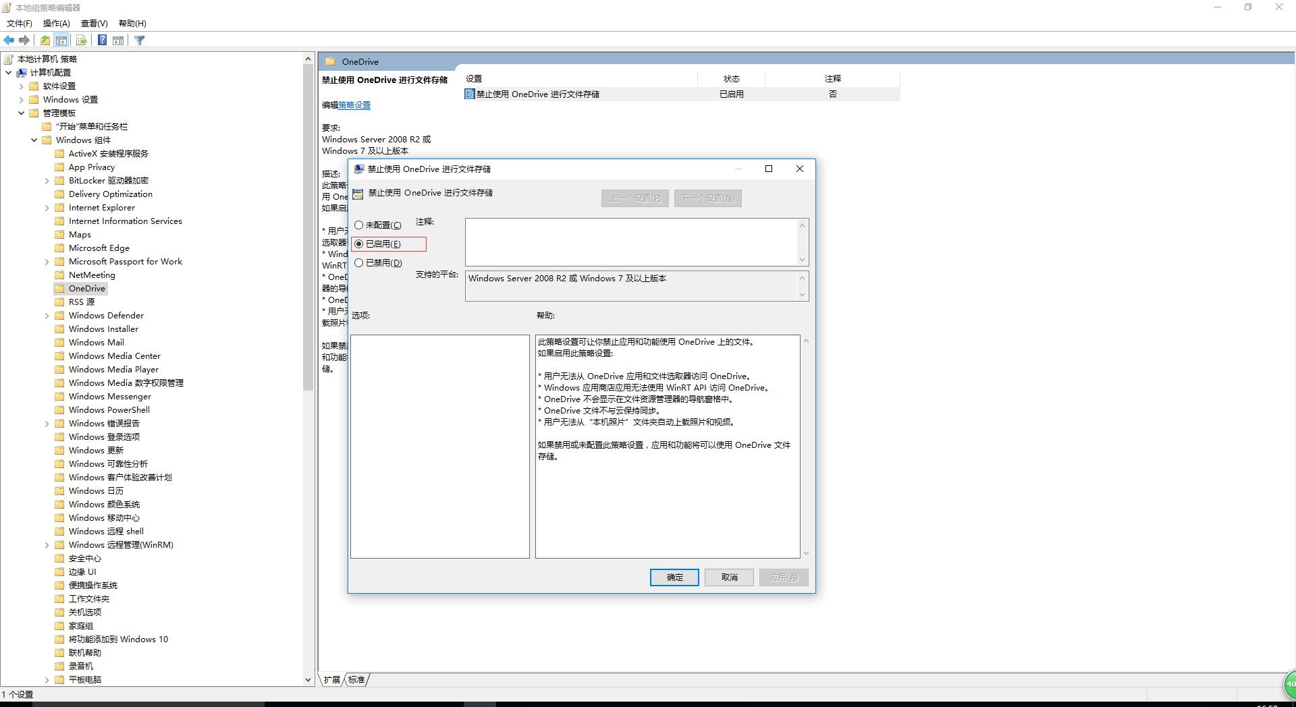The height and width of the screenshot is (707, 1296).
Task: Expand the Internet Explorer node
Action: coord(47,208)
